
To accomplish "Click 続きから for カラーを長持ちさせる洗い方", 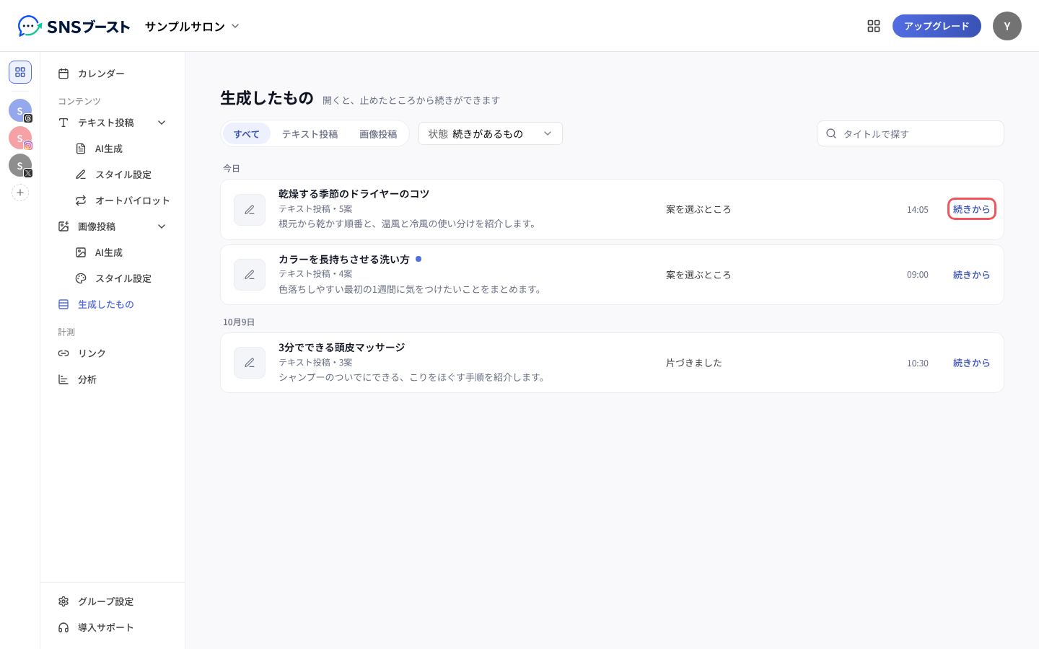I will [x=972, y=275].
